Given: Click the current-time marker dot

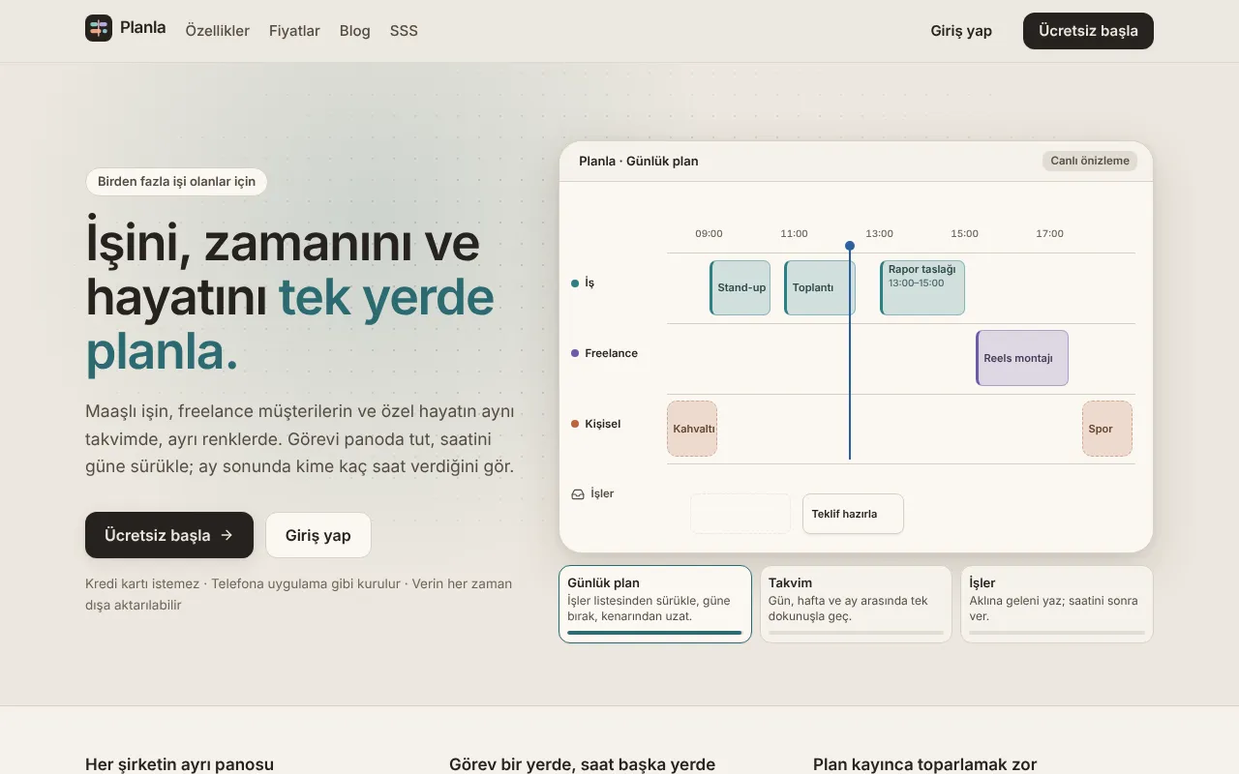Looking at the screenshot, I should coord(850,246).
